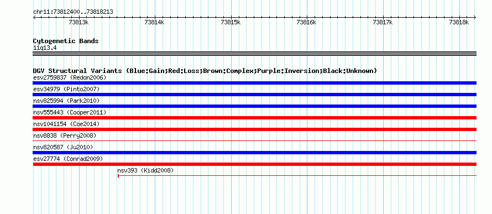Click the nsv393 (Kidd2008) thin red line
492x214 pixels.
(297, 176)
